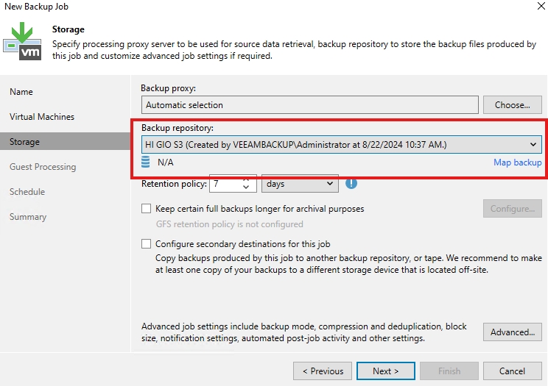Enable keeping full backups for archival
The width and height of the screenshot is (548, 386).
[147, 209]
